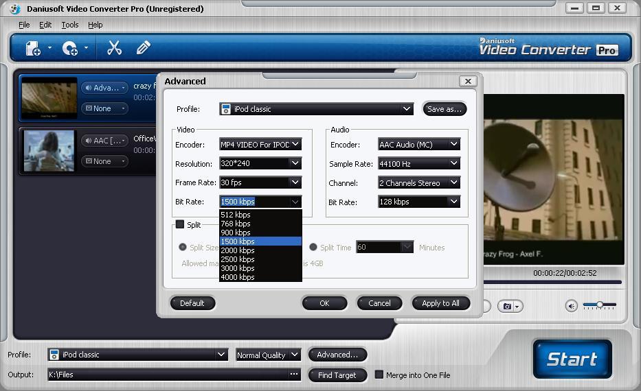The height and width of the screenshot is (391, 641).
Task: Enable Merge into One File checkbox
Action: click(x=379, y=375)
